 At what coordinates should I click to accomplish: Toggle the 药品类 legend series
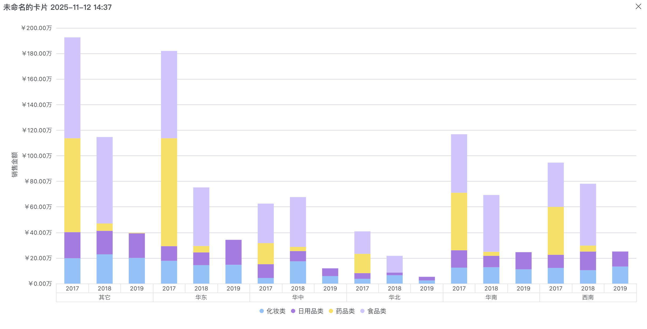[345, 311]
